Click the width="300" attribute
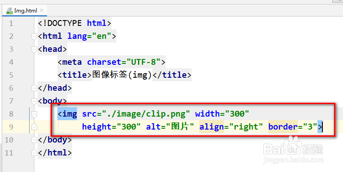The image size is (343, 172). 222,114
